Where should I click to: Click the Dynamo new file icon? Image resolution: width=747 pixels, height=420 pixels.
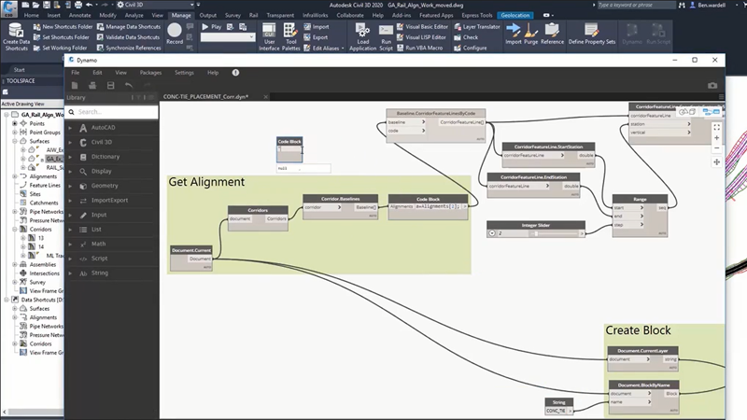(x=72, y=86)
